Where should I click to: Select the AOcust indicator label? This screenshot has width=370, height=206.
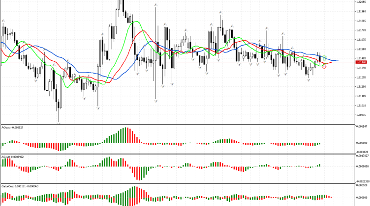coord(13,127)
